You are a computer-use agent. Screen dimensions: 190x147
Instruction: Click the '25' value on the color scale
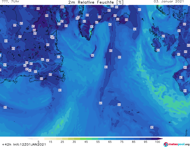tap(62, 142)
